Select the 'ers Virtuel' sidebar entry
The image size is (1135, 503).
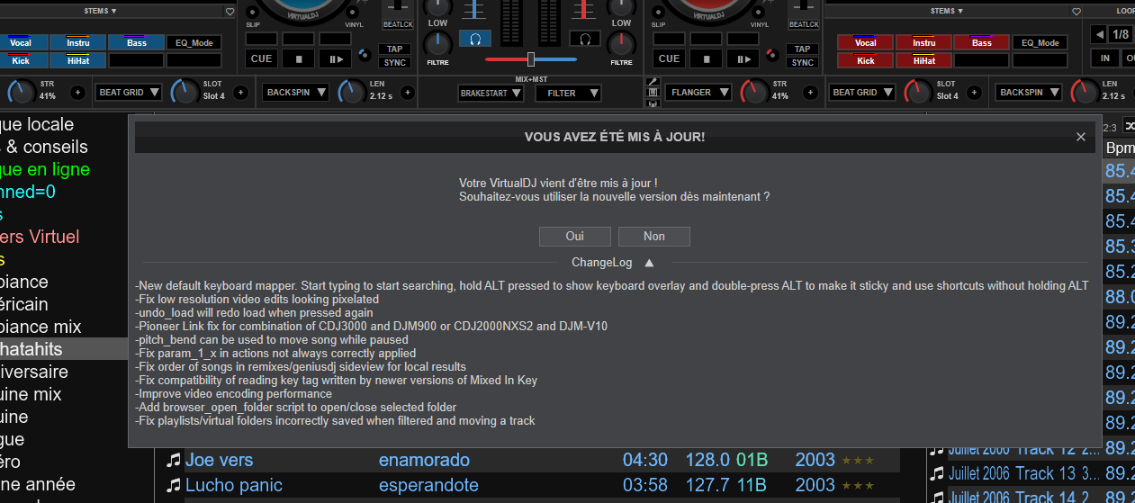click(40, 237)
